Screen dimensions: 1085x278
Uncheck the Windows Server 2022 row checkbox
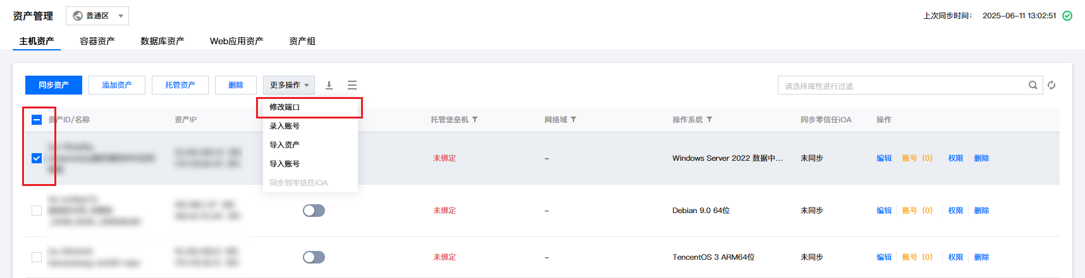coord(37,158)
